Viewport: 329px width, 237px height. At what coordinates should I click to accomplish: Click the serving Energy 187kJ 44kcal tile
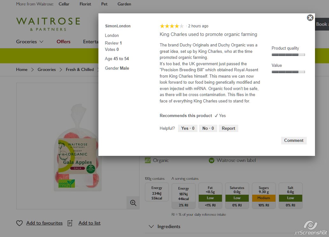(x=183, y=196)
